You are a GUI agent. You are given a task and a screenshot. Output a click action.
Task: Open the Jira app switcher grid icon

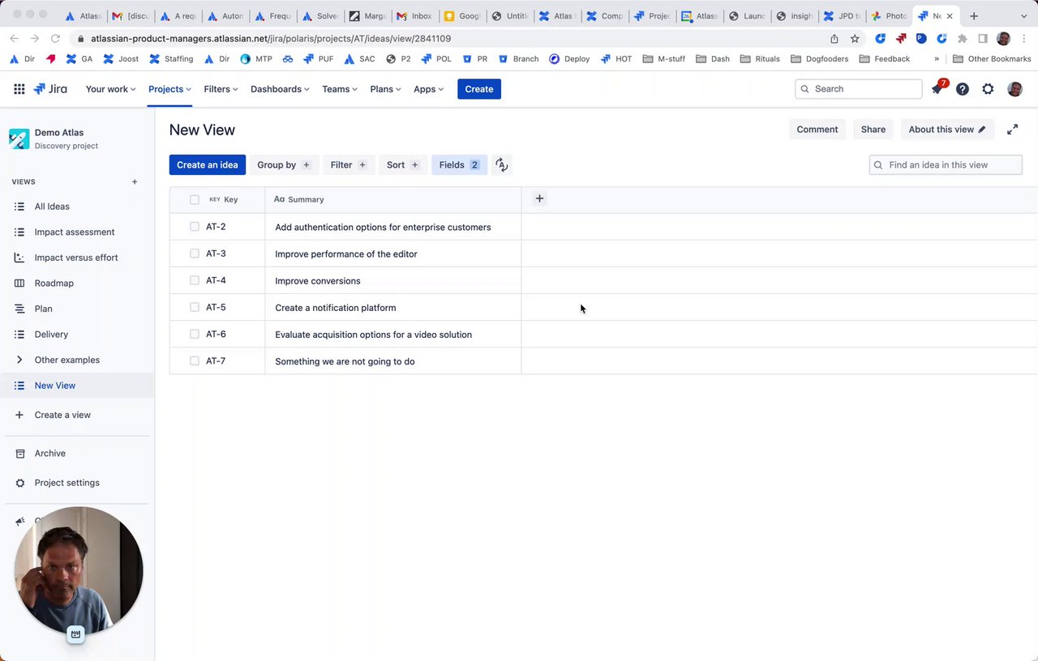tap(19, 89)
